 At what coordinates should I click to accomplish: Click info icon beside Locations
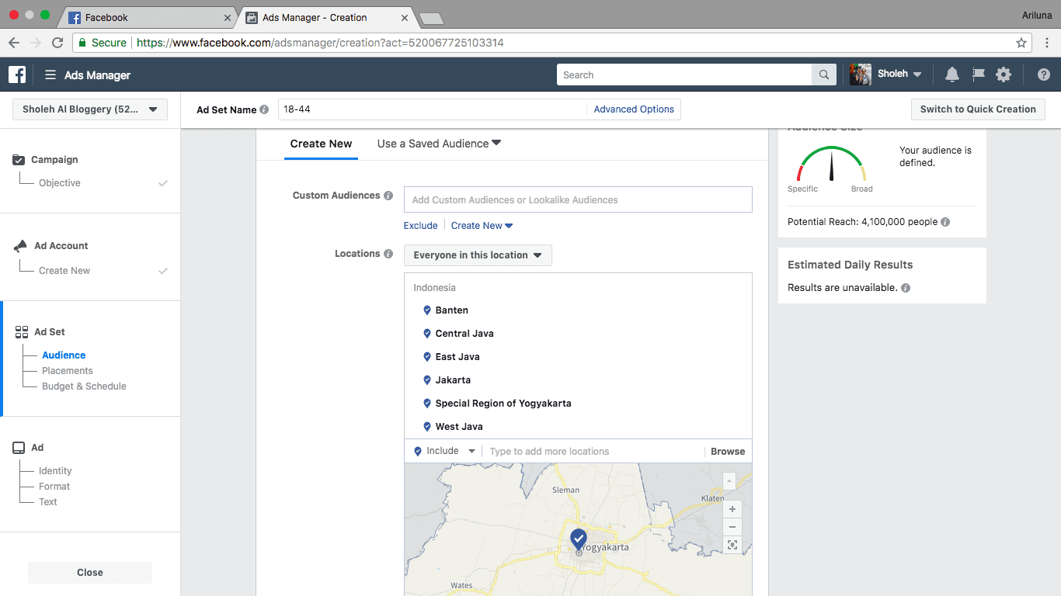click(388, 254)
